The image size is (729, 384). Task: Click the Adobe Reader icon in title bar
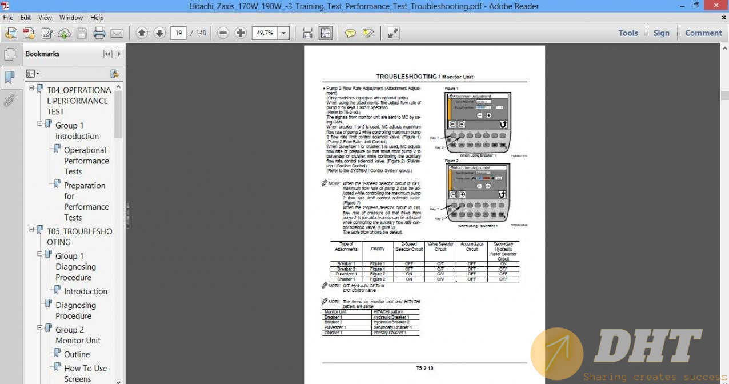click(x=6, y=6)
